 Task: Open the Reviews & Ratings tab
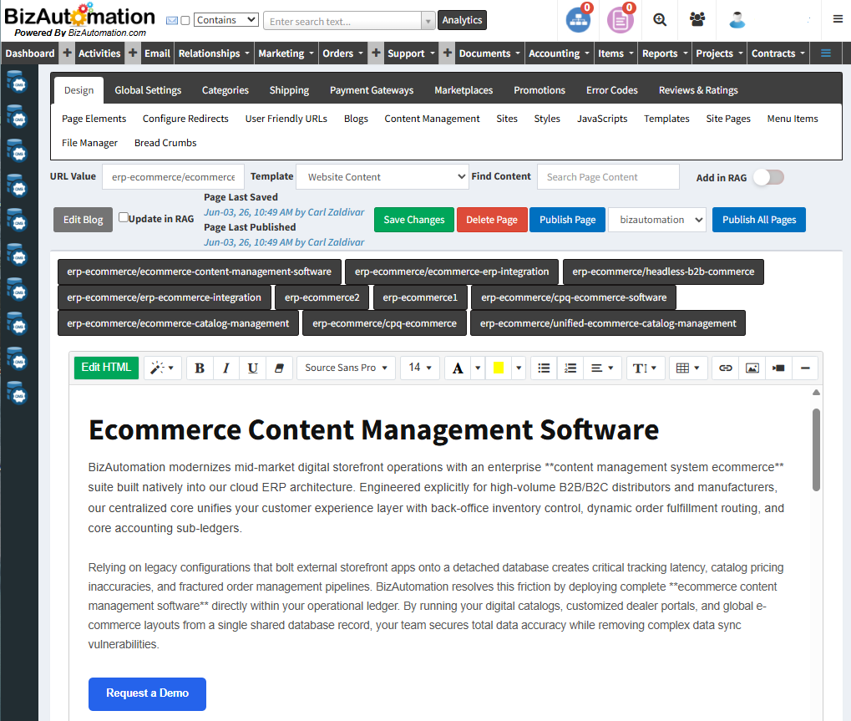pos(698,90)
